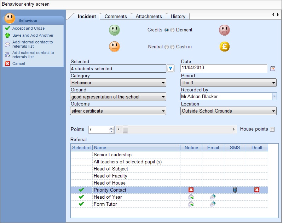The image size is (283, 223).
Task: Tick the House points checkbox
Action: 272,129
